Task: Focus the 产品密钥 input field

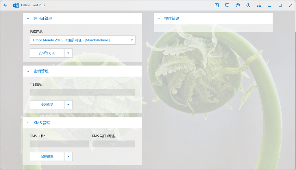Action: (82, 92)
